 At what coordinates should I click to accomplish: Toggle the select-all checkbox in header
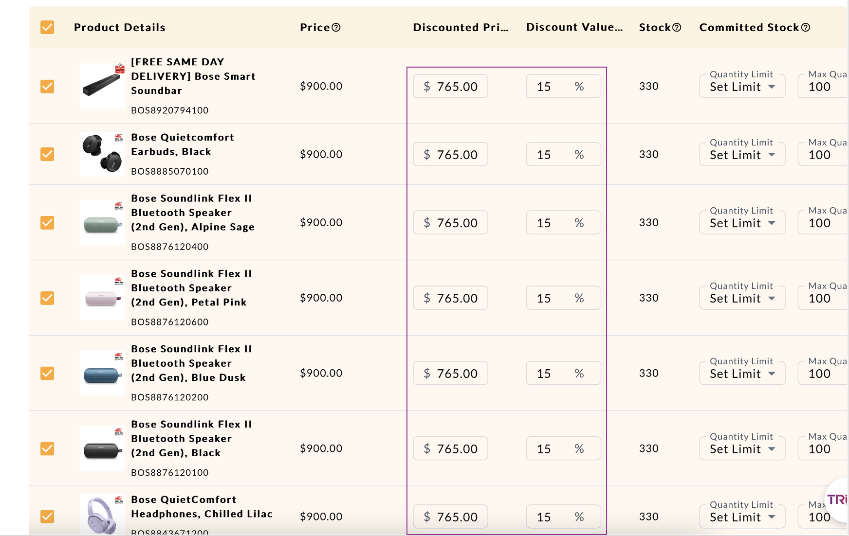47,27
